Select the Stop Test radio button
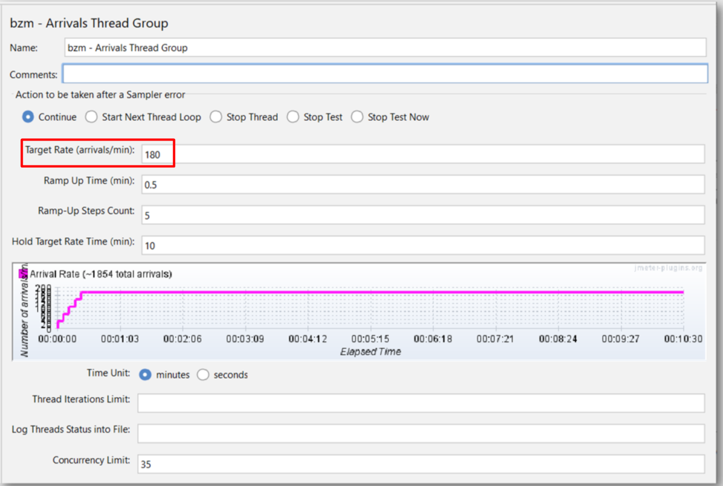Screen dimensions: 723x486 tap(293, 117)
